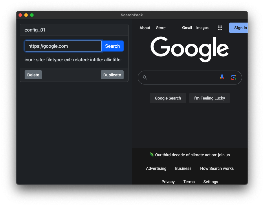Minimize the SearchPack window
264x206 pixels.
tap(26, 15)
